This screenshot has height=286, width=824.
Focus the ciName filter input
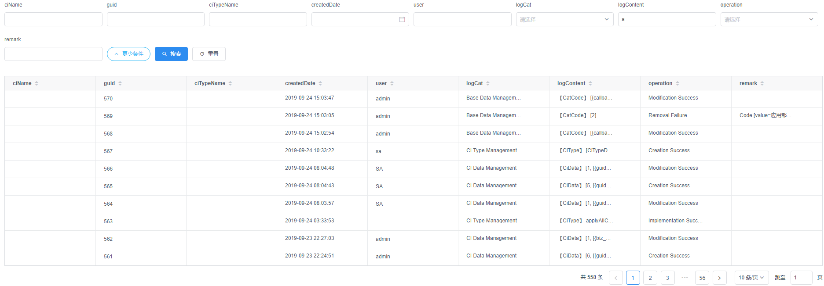tap(53, 19)
